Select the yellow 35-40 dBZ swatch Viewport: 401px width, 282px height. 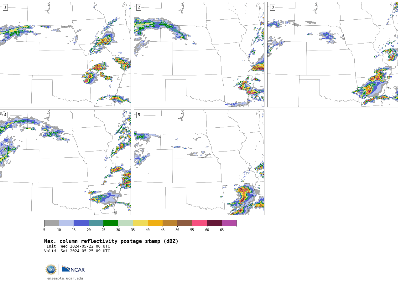pos(140,223)
